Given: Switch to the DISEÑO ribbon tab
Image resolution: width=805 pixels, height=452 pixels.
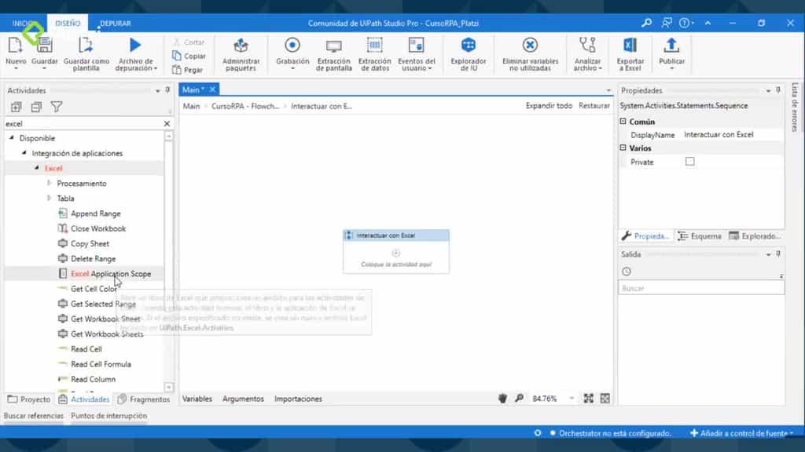Looking at the screenshot, I should point(68,23).
